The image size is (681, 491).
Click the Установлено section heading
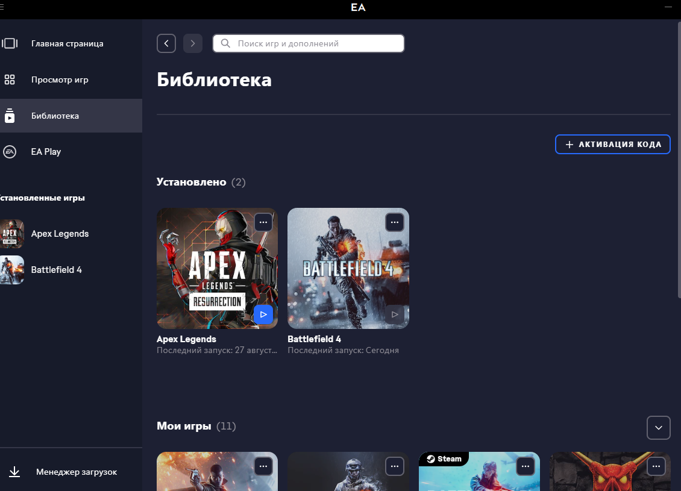tap(192, 182)
